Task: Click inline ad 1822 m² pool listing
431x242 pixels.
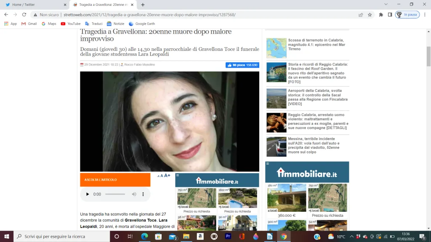Action: click(x=237, y=200)
